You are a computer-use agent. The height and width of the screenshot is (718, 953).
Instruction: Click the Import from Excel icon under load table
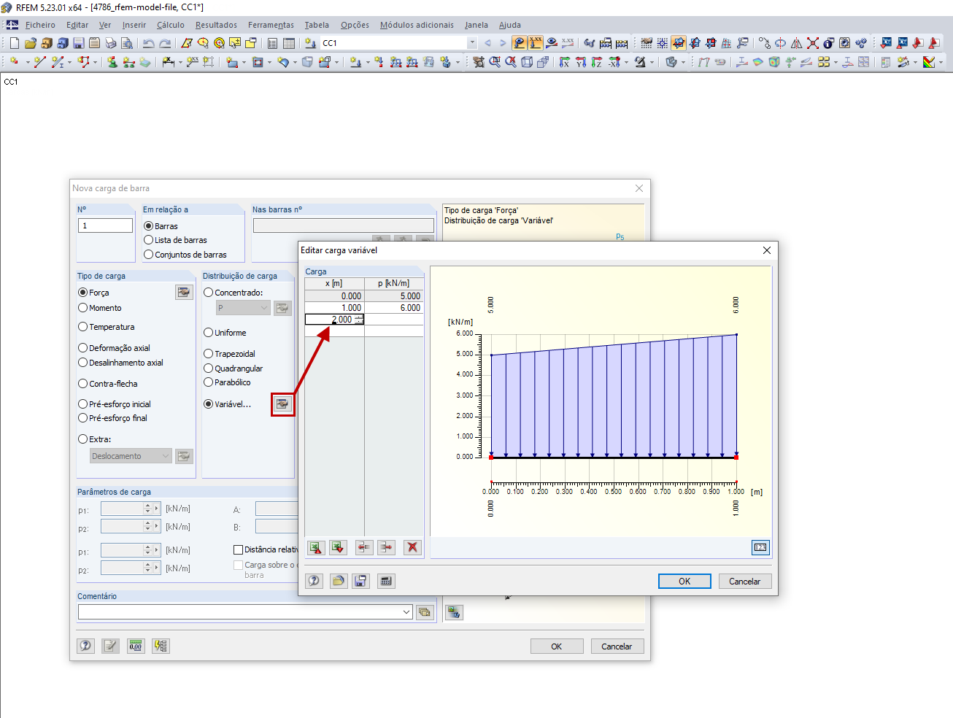click(x=338, y=547)
